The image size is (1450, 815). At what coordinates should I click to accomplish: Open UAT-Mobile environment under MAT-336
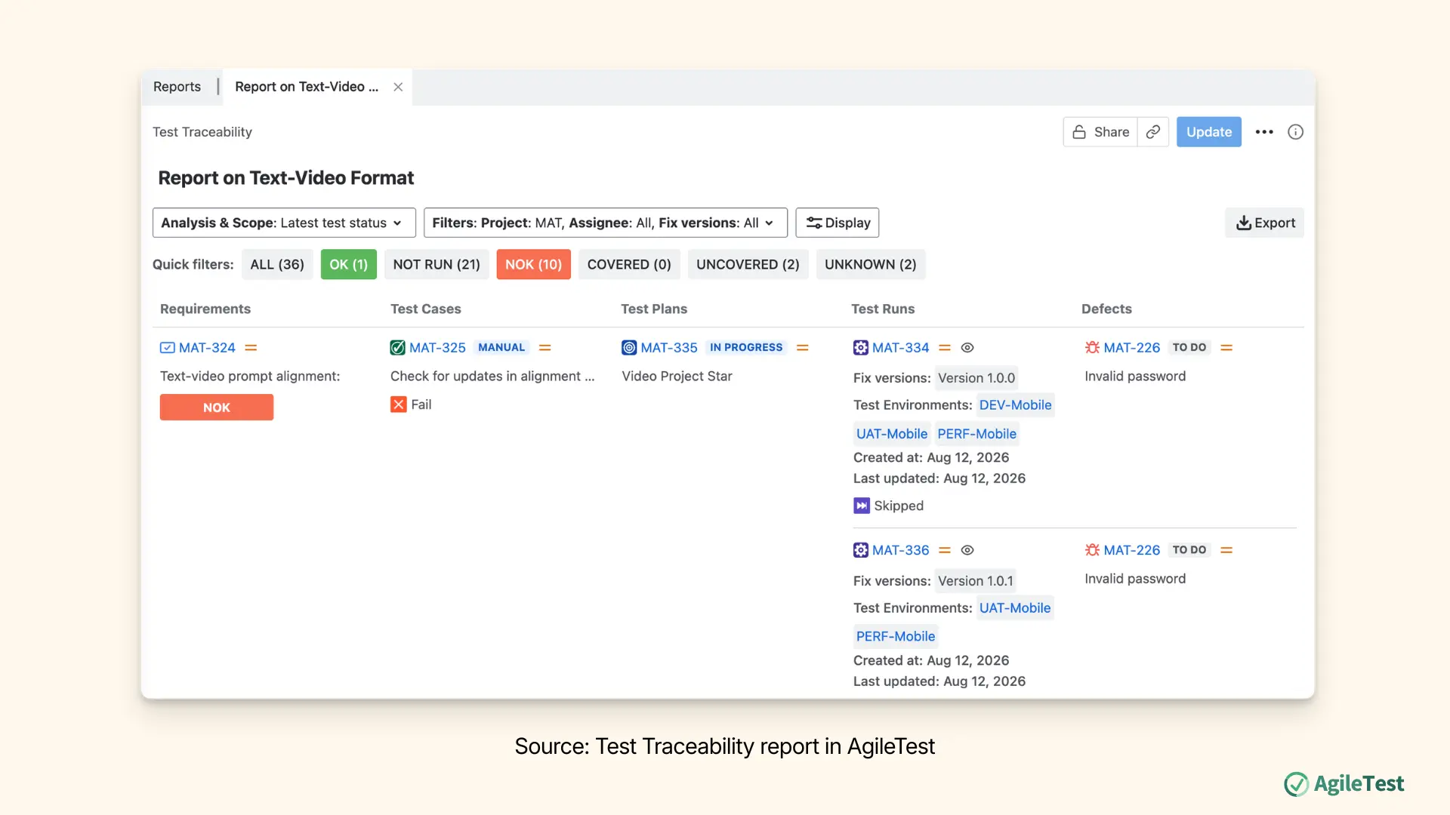pos(1015,608)
